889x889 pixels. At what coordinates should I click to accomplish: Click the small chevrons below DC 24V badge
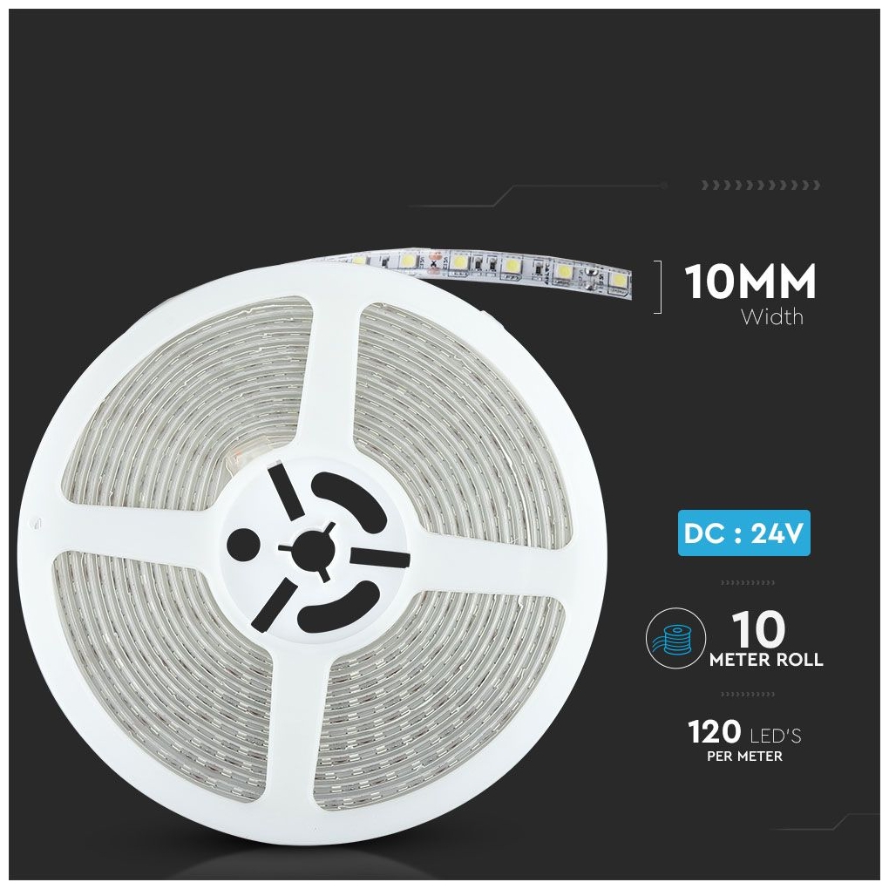click(747, 583)
